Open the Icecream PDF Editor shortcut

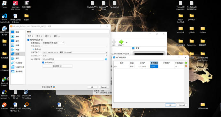[x=16, y=5]
